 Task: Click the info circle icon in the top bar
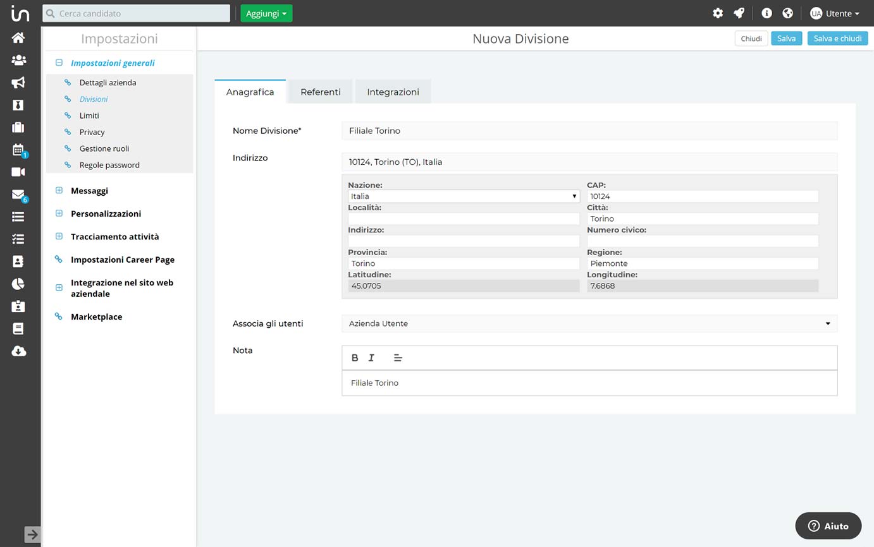[766, 13]
